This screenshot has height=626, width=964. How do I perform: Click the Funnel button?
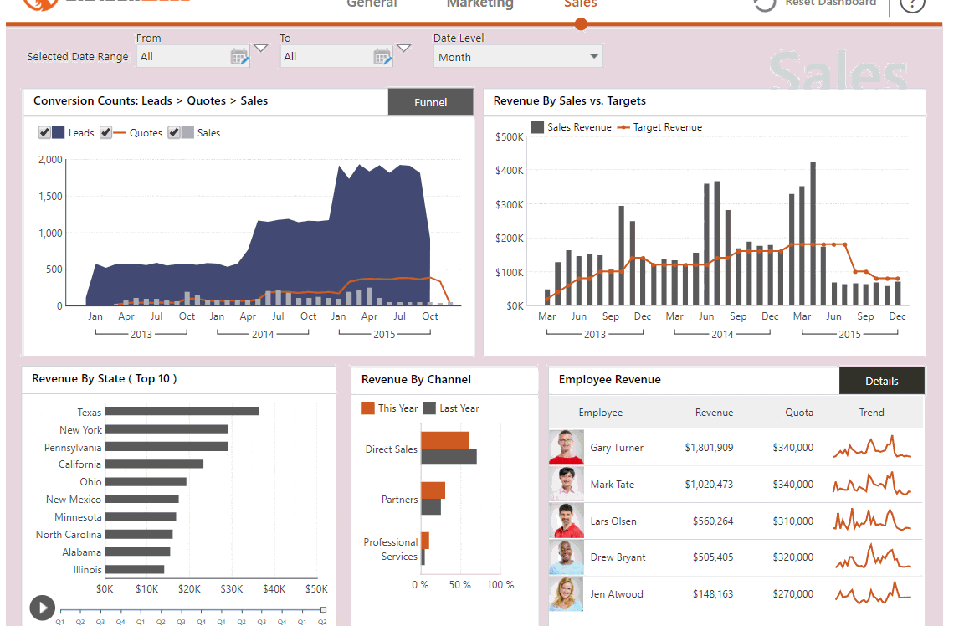[x=430, y=102]
